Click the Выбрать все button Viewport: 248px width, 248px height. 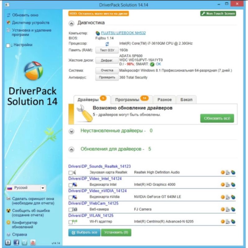pyautogui.click(x=84, y=232)
